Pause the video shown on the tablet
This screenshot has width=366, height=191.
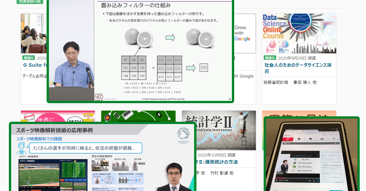tap(277, 180)
